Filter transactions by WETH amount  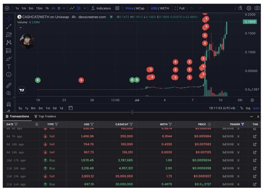170,124
